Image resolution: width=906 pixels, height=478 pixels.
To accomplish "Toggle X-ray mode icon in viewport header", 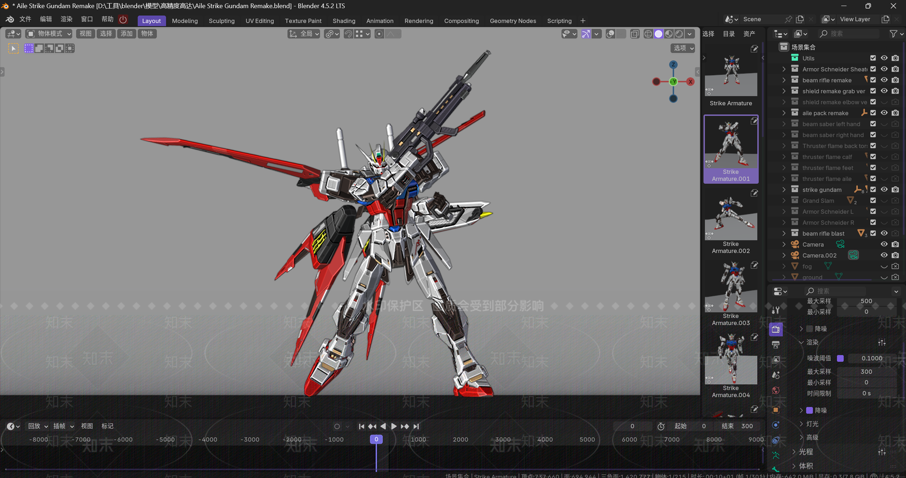I will 635,34.
